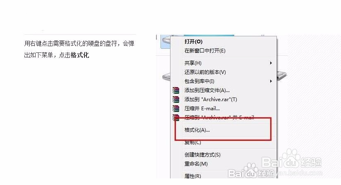Select the highlighted drive icon above the menu

pos(166,41)
